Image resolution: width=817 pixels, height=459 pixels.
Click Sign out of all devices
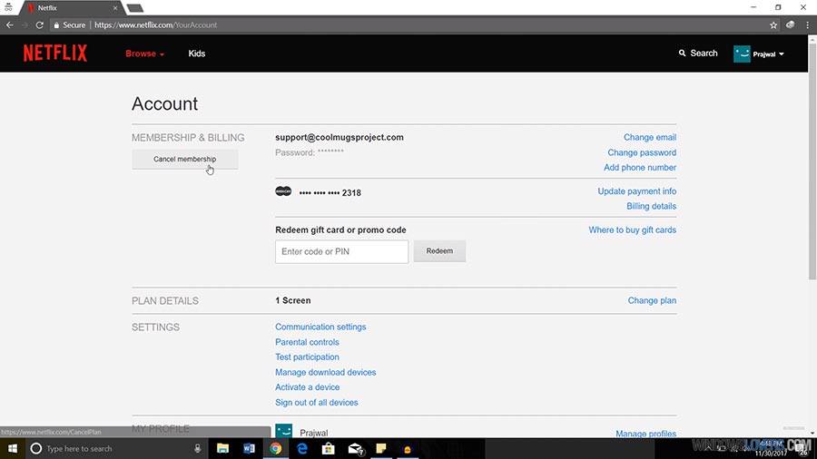pos(316,402)
